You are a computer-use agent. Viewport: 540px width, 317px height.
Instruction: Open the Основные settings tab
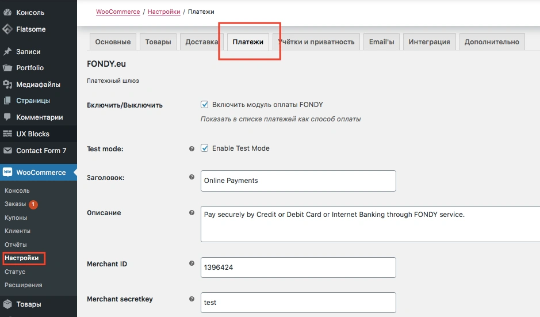pos(113,41)
